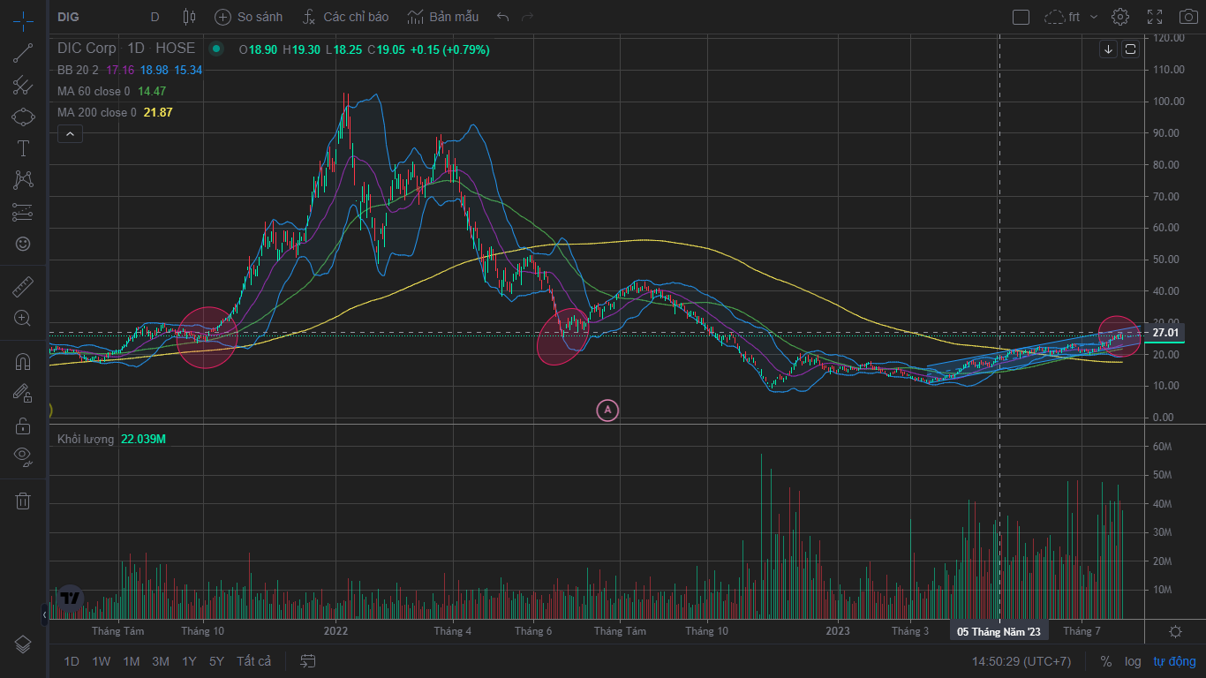1206x678 pixels.
Task: Toggle the percent scale option
Action: pyautogui.click(x=1106, y=661)
